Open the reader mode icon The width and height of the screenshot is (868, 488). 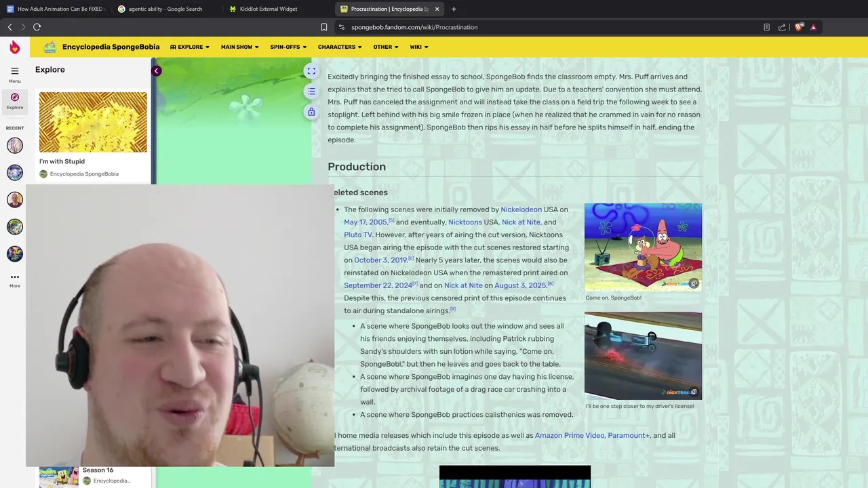click(x=766, y=27)
